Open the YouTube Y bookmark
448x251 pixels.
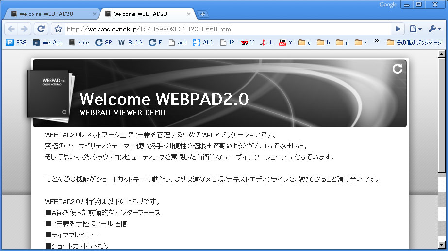285,43
